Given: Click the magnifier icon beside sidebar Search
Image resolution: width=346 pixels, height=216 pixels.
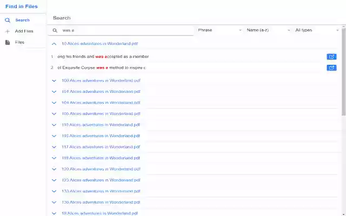Looking at the screenshot, I should coord(8,21).
